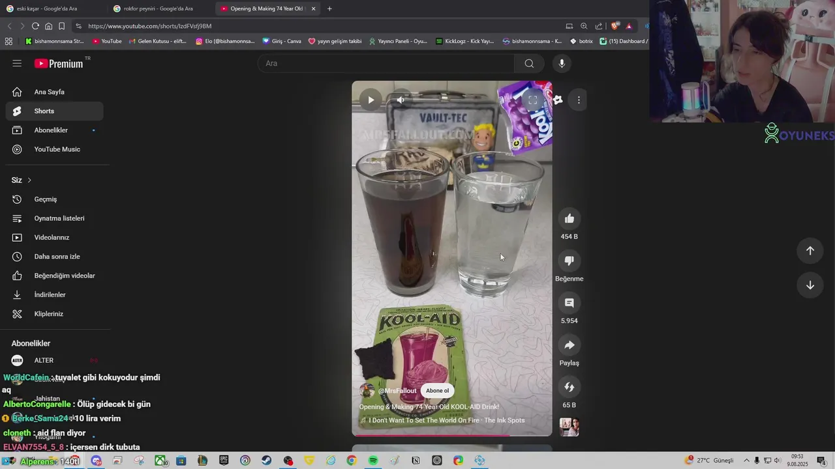Mute the Shorts video volume
Image resolution: width=835 pixels, height=469 pixels.
point(401,100)
